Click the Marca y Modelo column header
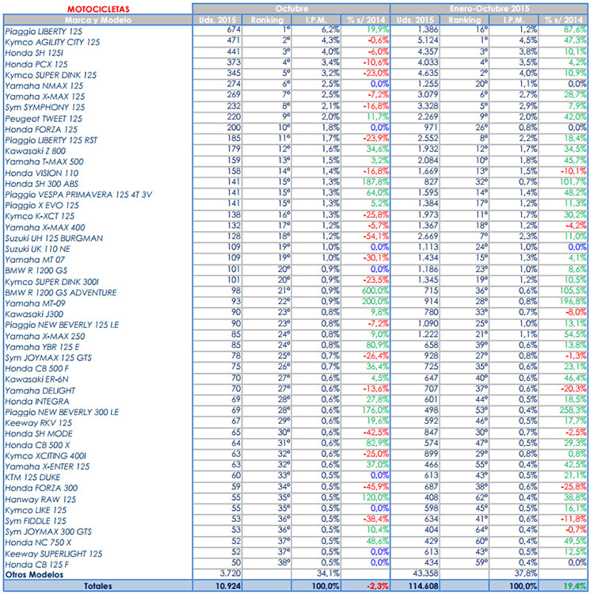This screenshot has width=590, height=594. (x=97, y=20)
